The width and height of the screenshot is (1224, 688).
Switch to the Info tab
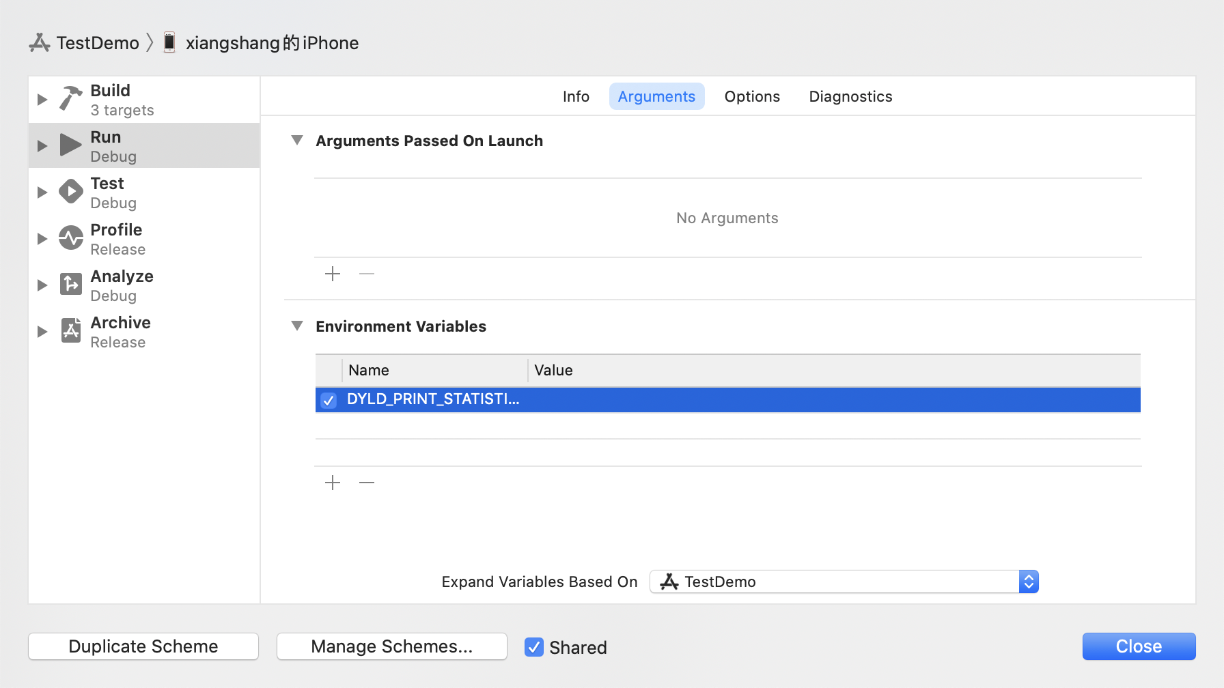tap(576, 97)
